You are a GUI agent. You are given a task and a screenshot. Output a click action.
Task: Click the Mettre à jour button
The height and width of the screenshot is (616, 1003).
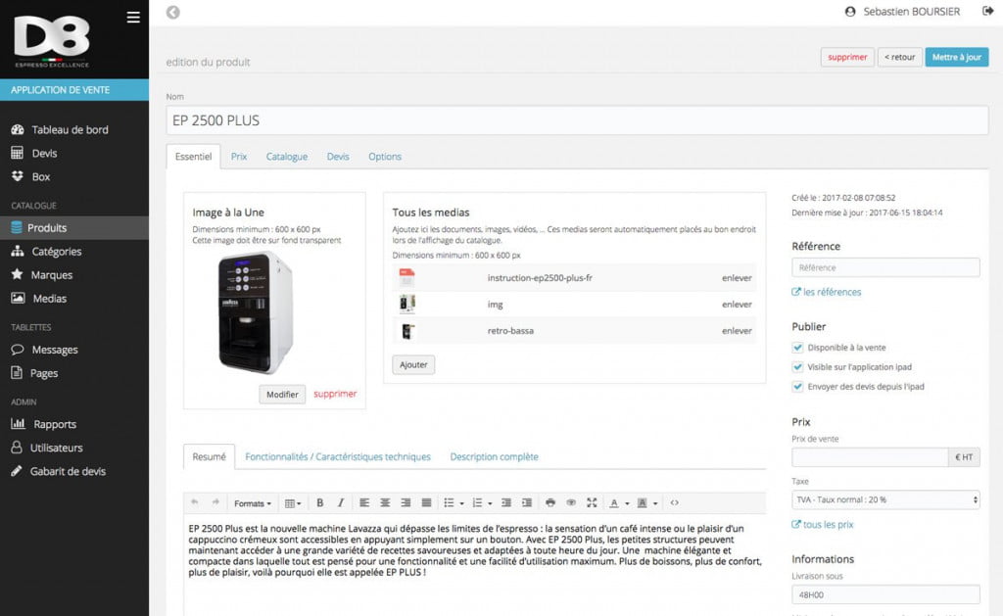point(956,57)
